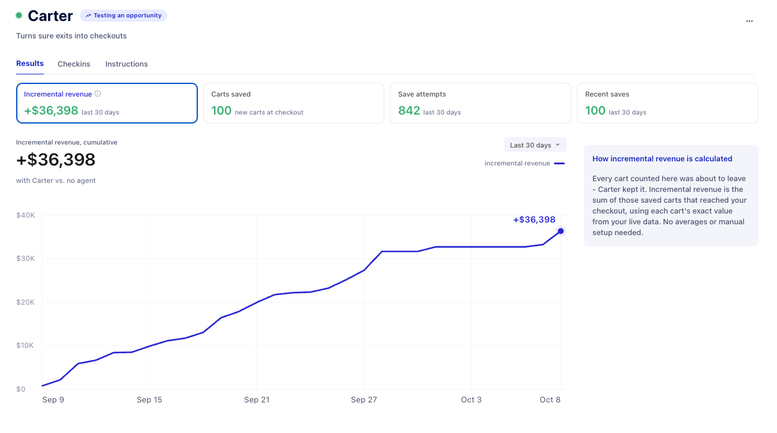Click the incremental revenue legend label
This screenshot has height=433, width=777.
click(x=517, y=163)
